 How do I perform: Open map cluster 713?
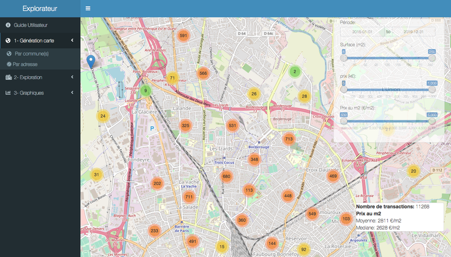click(x=289, y=139)
